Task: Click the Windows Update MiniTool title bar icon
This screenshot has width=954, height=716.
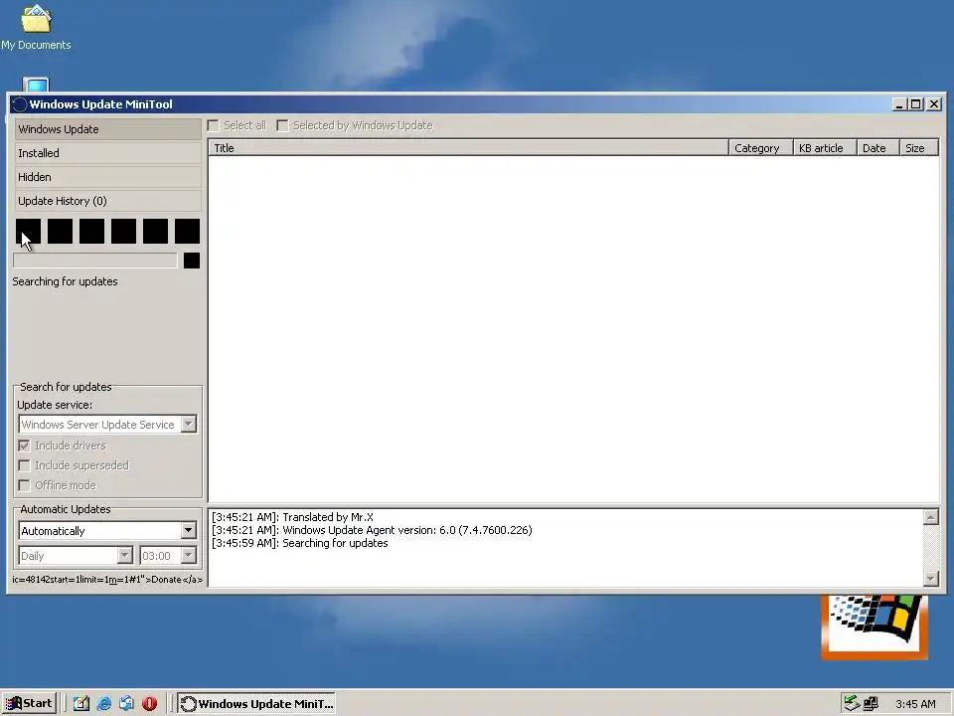Action: coord(20,104)
